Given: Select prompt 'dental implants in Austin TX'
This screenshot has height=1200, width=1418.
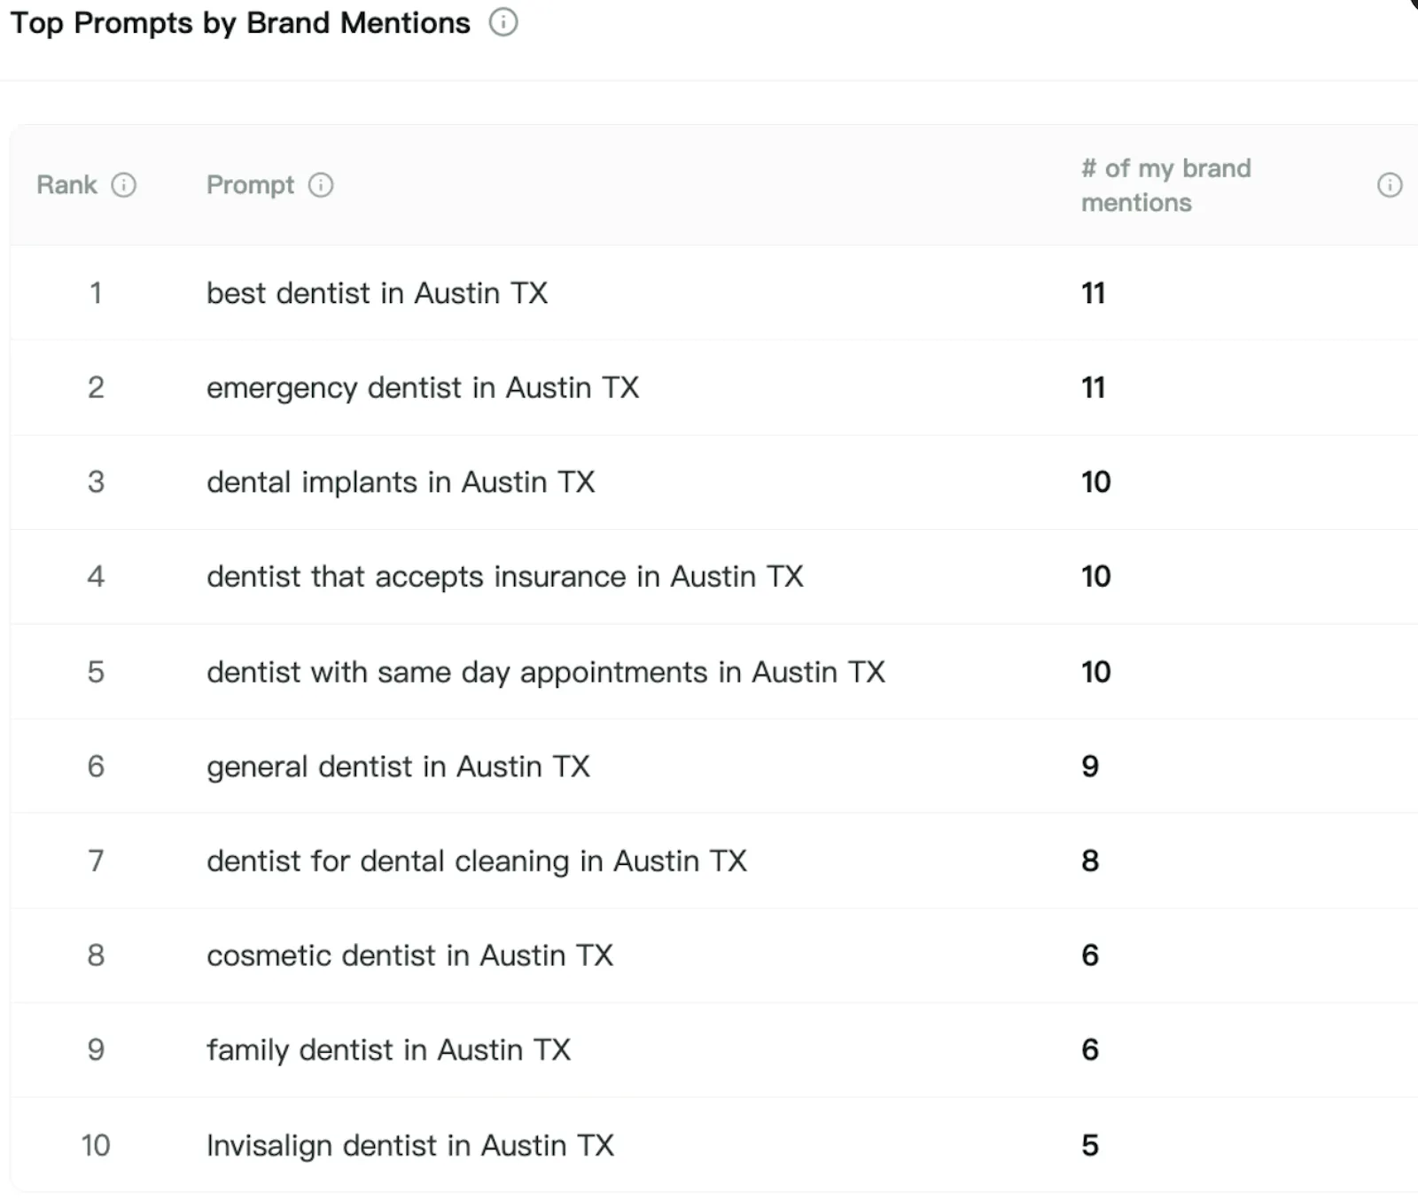Looking at the screenshot, I should [x=401, y=482].
